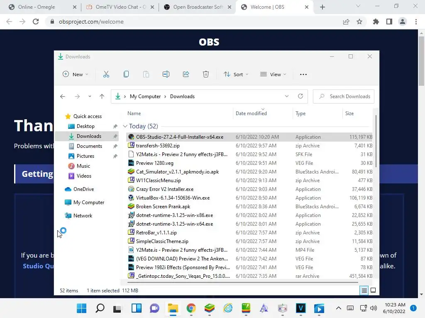Bookmark this page with the star icon
This screenshot has width=425, height=318.
pos(359,22)
